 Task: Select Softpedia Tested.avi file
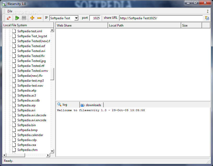[x=31, y=51]
